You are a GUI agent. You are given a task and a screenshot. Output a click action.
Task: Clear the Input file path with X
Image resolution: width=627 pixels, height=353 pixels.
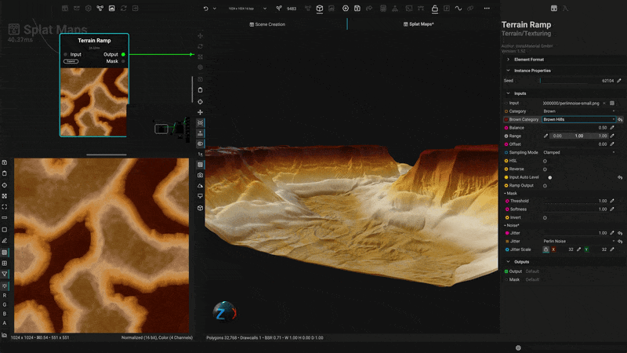click(x=604, y=104)
